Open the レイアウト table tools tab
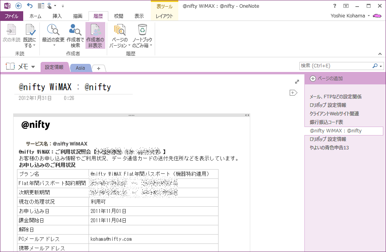This screenshot has height=252, width=386. pos(164,16)
